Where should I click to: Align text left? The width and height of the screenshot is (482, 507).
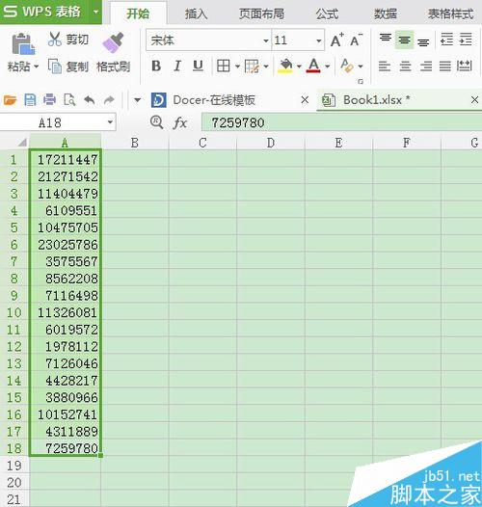[x=385, y=67]
